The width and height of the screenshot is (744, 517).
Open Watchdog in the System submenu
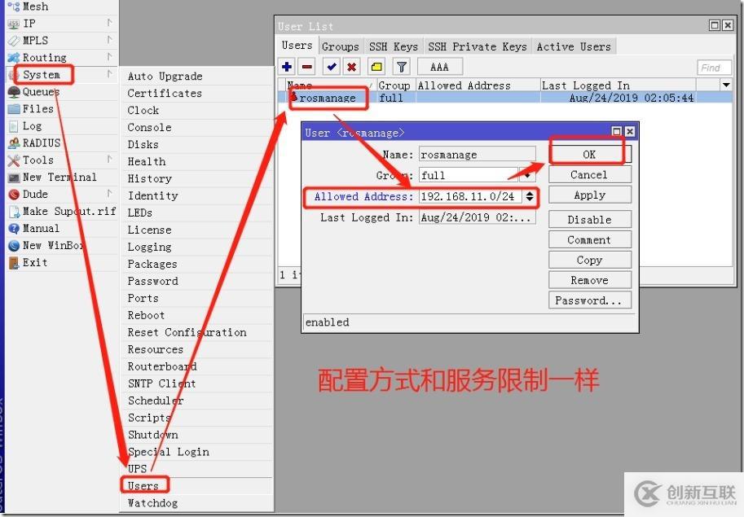[x=197, y=503]
